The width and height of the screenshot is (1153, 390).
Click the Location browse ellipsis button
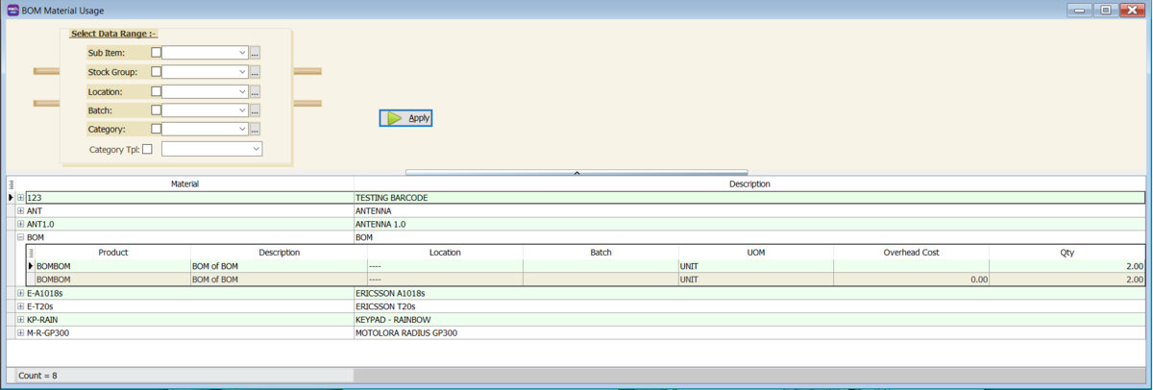(x=255, y=92)
